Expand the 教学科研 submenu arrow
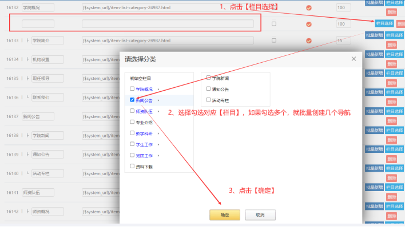This screenshot has width=405, height=227. [158, 133]
